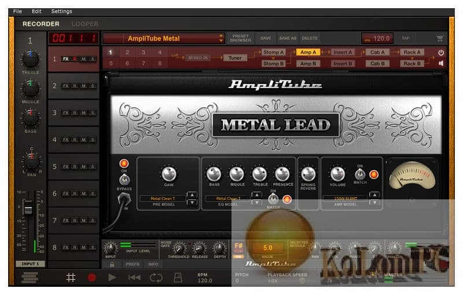463x295 pixels.
Task: Select the Cab A module
Action: pos(377,52)
